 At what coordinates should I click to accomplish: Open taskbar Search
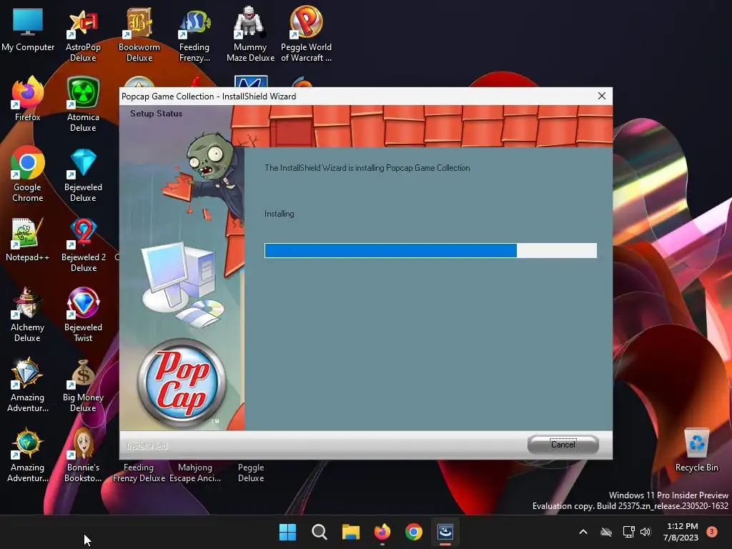click(320, 532)
